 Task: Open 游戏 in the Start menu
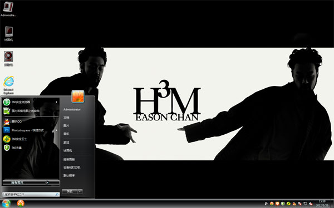point(66,143)
